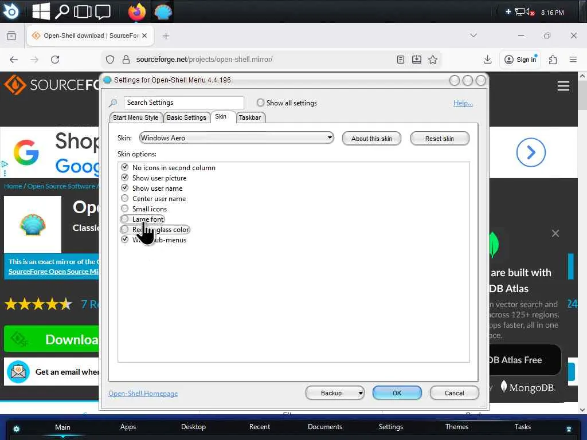The width and height of the screenshot is (587, 440).
Task: Uncheck Show user picture option
Action: [124, 178]
